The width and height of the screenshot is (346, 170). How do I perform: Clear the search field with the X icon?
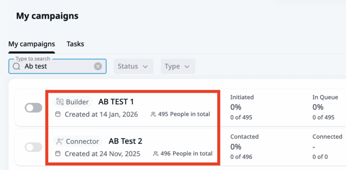point(98,66)
